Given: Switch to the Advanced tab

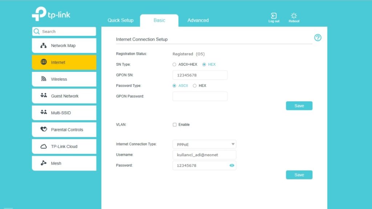Looking at the screenshot, I should click(x=198, y=20).
